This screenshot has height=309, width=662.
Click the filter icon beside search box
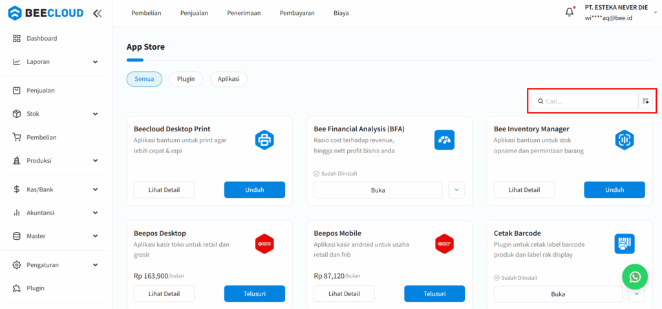645,101
